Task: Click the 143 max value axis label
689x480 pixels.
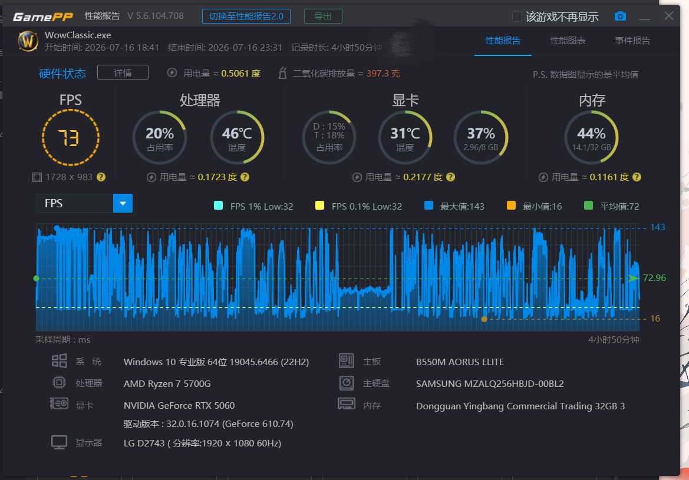Action: pyautogui.click(x=657, y=227)
